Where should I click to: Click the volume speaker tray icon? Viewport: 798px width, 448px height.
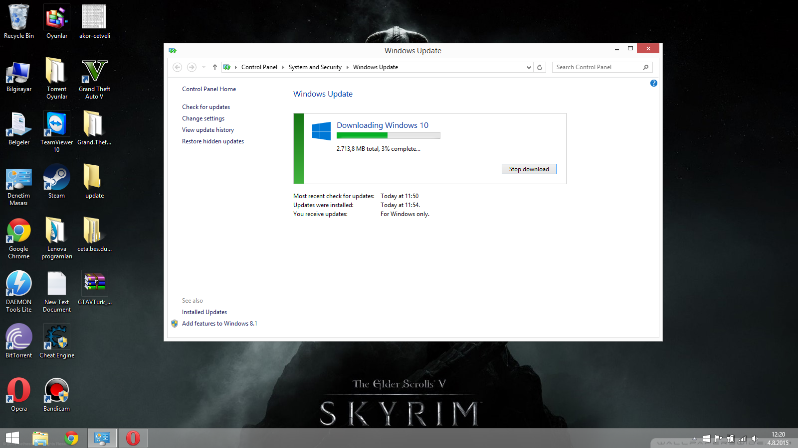click(x=755, y=439)
